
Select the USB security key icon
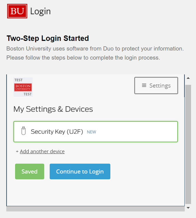click(x=24, y=131)
